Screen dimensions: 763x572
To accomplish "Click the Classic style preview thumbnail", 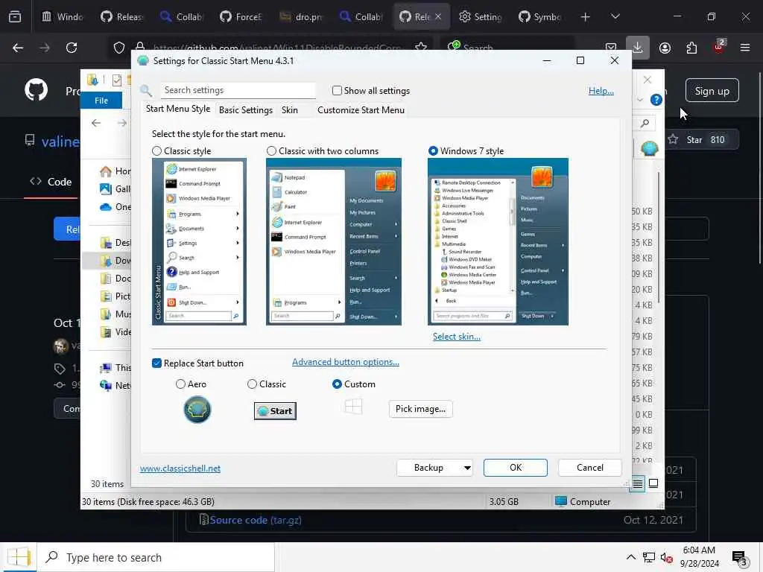I will (x=199, y=241).
